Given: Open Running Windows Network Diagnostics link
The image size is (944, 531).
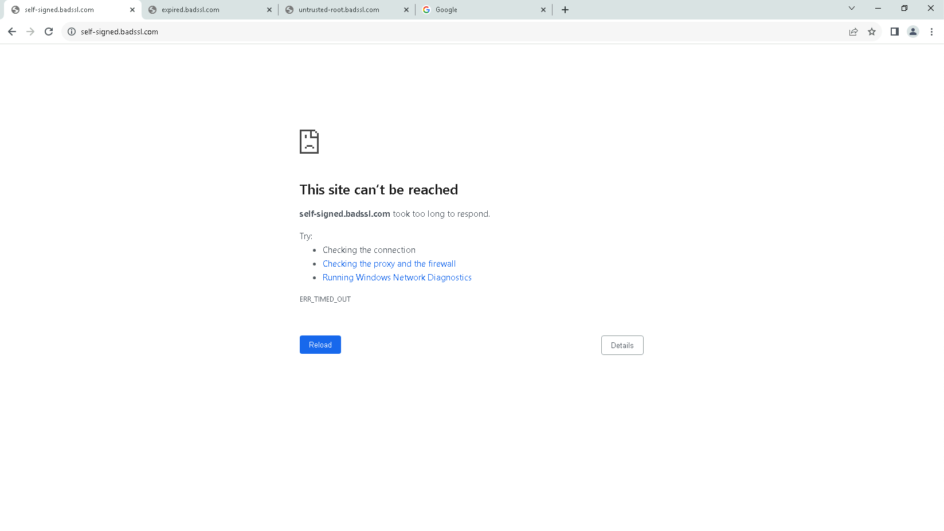Looking at the screenshot, I should [x=397, y=278].
